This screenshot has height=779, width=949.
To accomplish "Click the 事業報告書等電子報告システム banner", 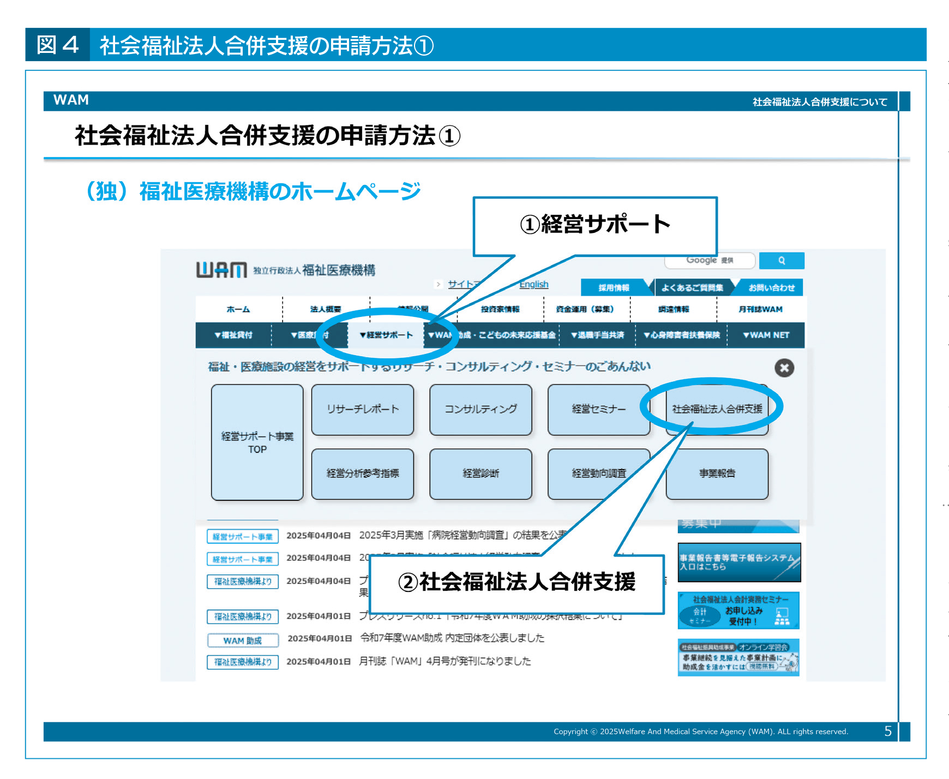I will [x=738, y=562].
